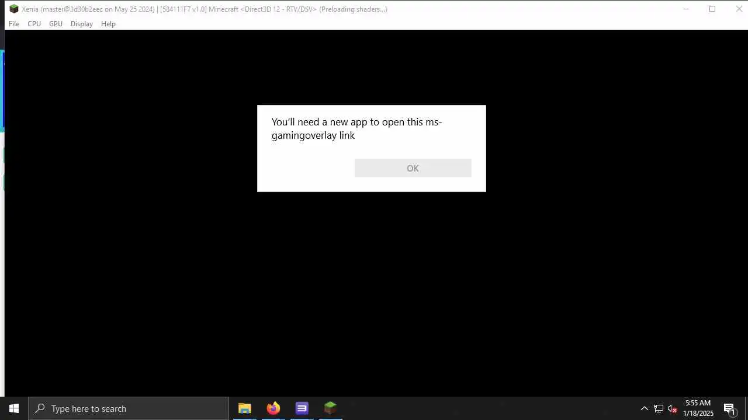Click the Xenia Minecraft block icon in title bar
Viewport: 748px width, 420px height.
(x=14, y=9)
